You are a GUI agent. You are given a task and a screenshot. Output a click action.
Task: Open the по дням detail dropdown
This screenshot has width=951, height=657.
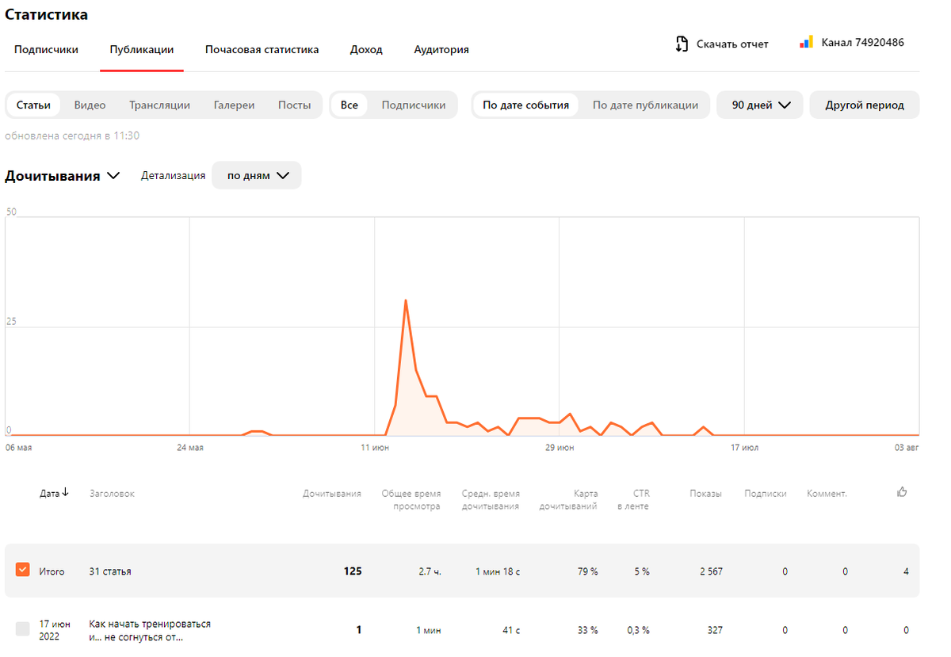257,176
